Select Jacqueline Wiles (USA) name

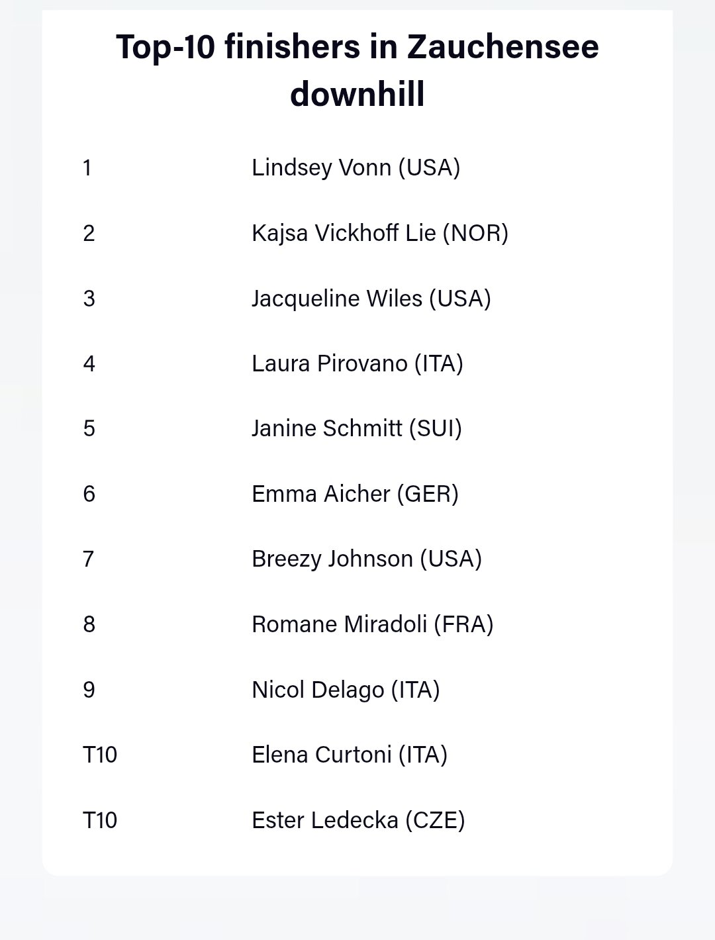click(x=371, y=299)
